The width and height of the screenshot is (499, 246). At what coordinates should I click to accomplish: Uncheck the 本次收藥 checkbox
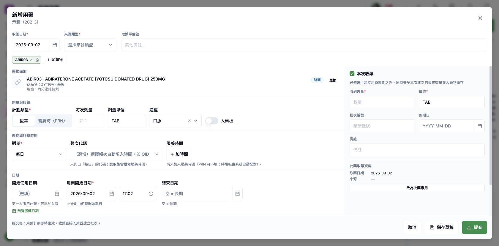[352, 74]
